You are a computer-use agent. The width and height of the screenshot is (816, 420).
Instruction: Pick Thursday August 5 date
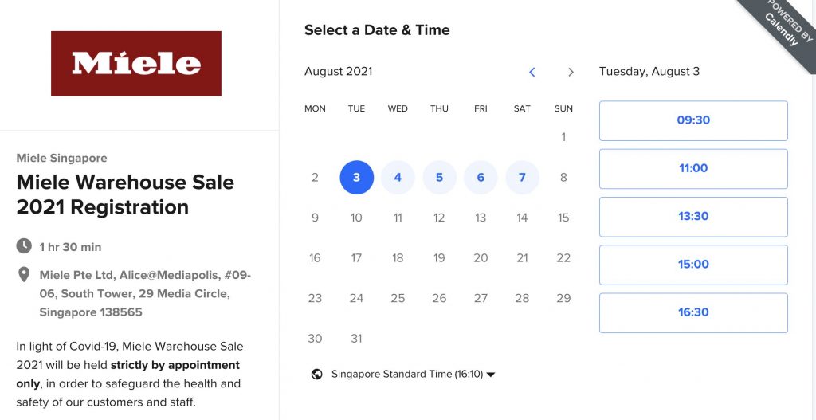pyautogui.click(x=439, y=178)
